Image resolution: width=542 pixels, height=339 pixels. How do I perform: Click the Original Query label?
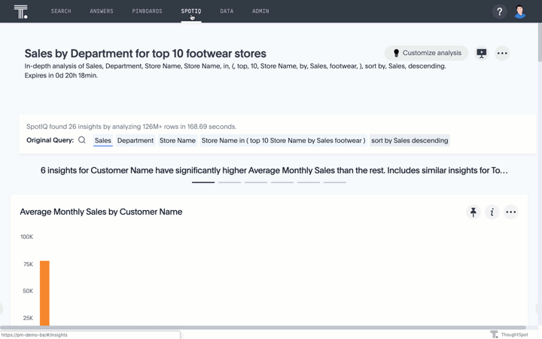50,140
